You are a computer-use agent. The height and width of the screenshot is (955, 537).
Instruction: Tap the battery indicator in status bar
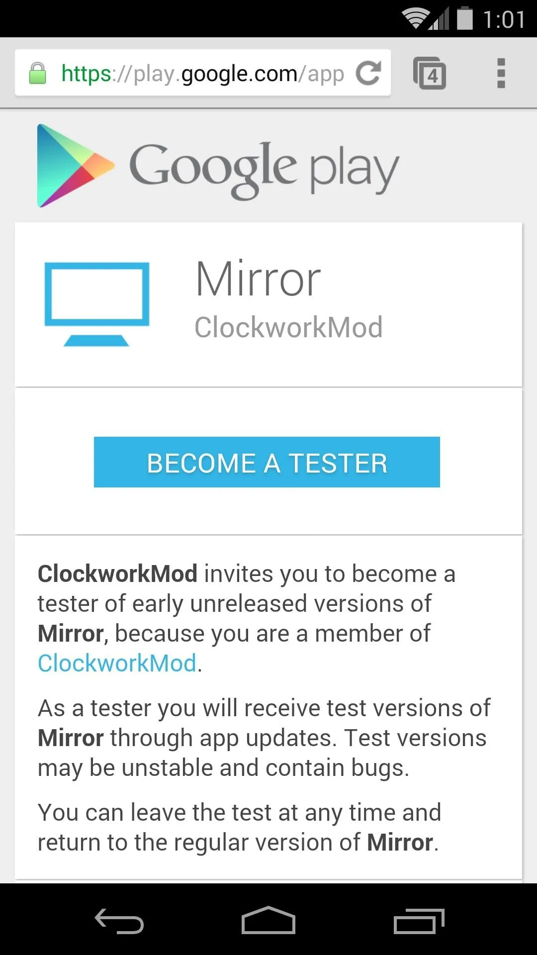point(465,18)
